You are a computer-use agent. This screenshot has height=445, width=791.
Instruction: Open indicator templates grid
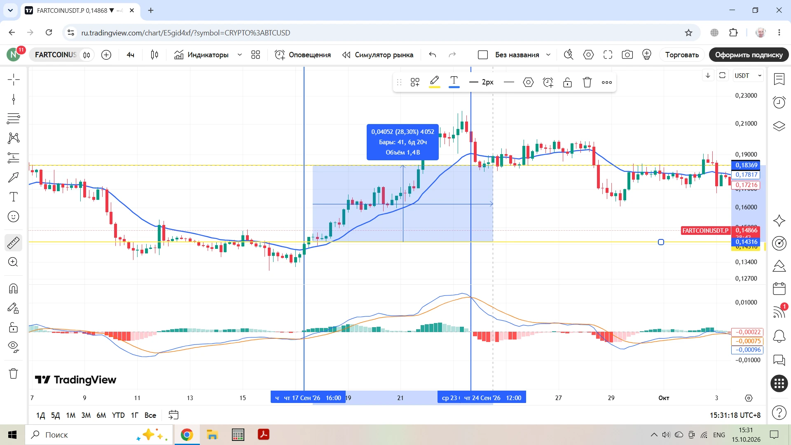[255, 55]
